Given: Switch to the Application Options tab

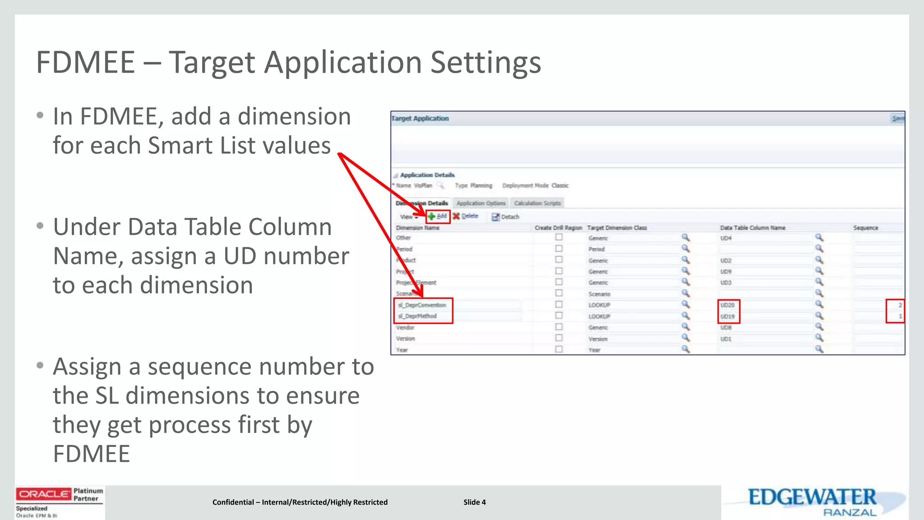Looking at the screenshot, I should point(480,204).
